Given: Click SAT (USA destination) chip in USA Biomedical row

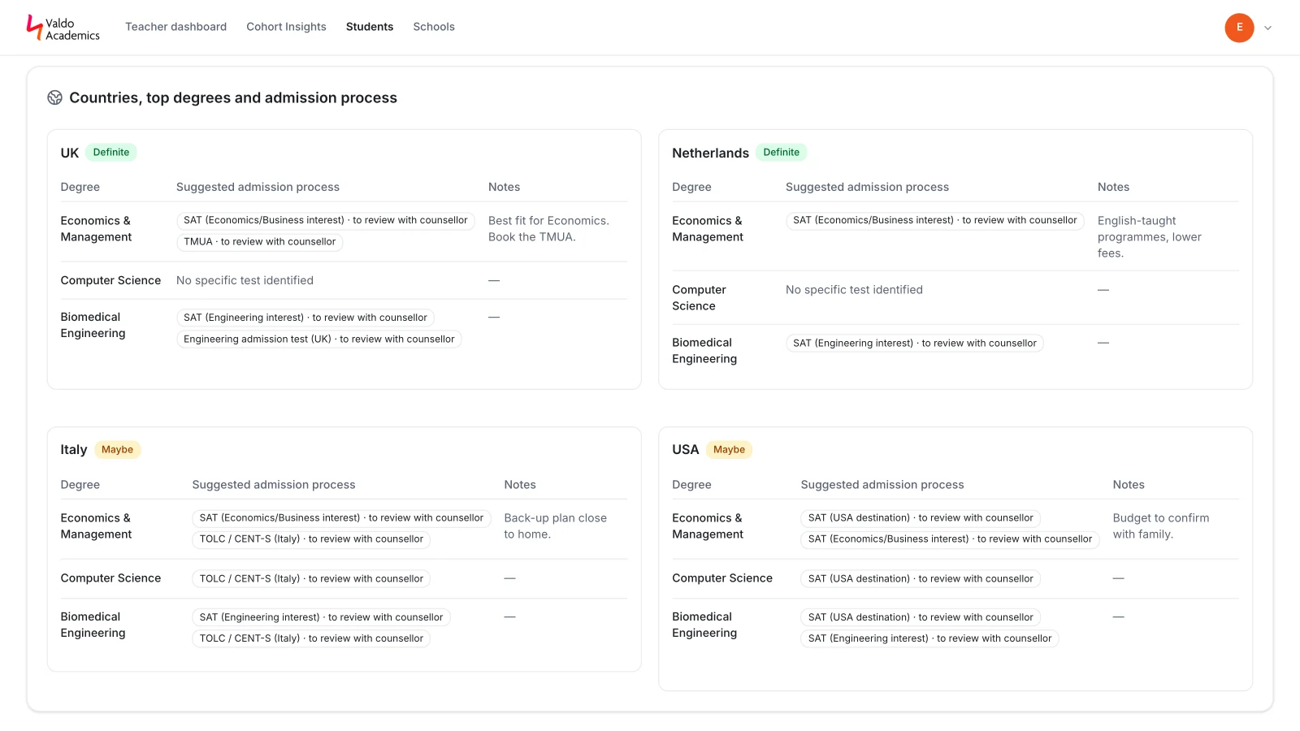Looking at the screenshot, I should click(921, 618).
